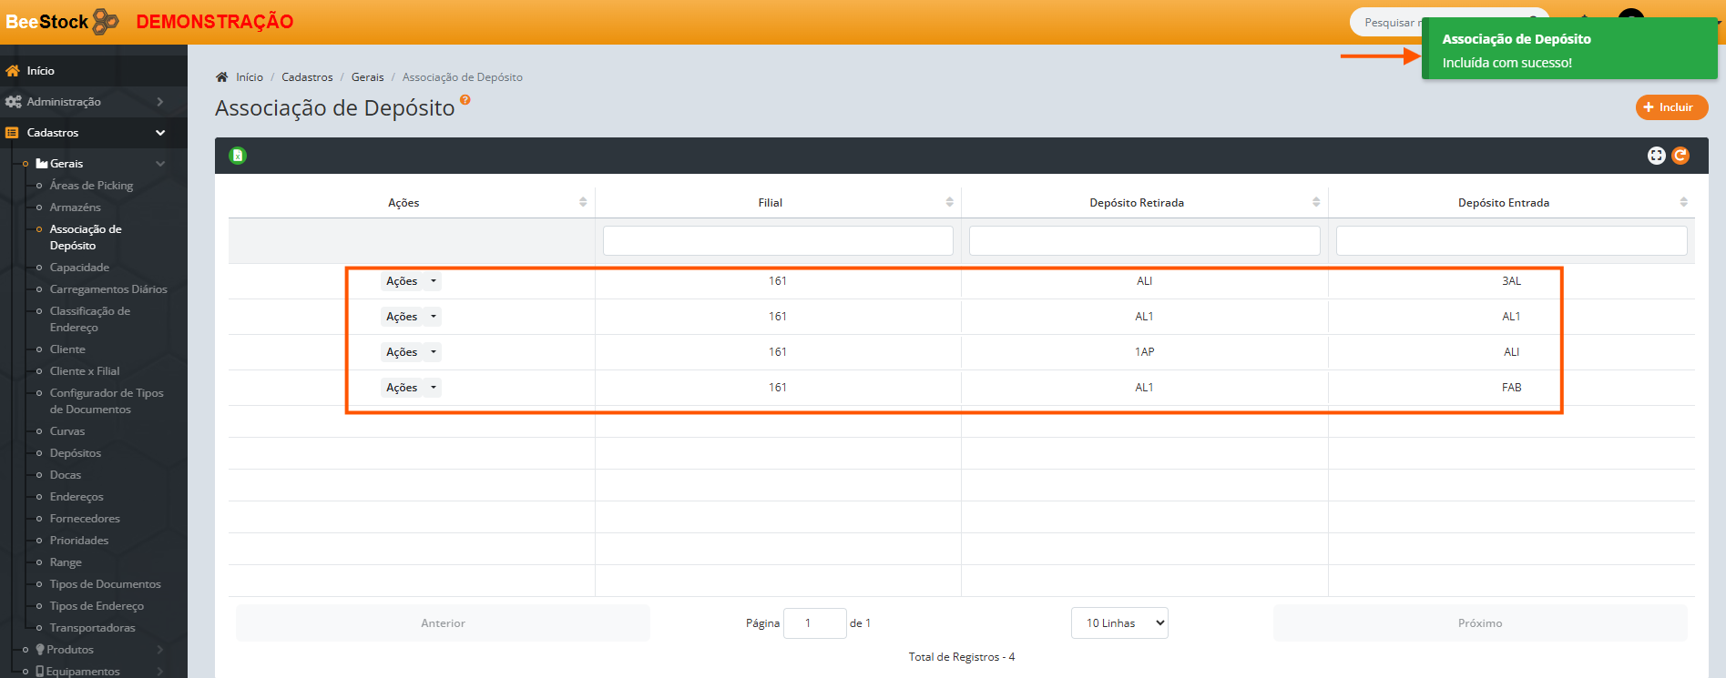This screenshot has width=1726, height=678.
Task: Click the orange refresh table icon
Action: tap(1680, 156)
